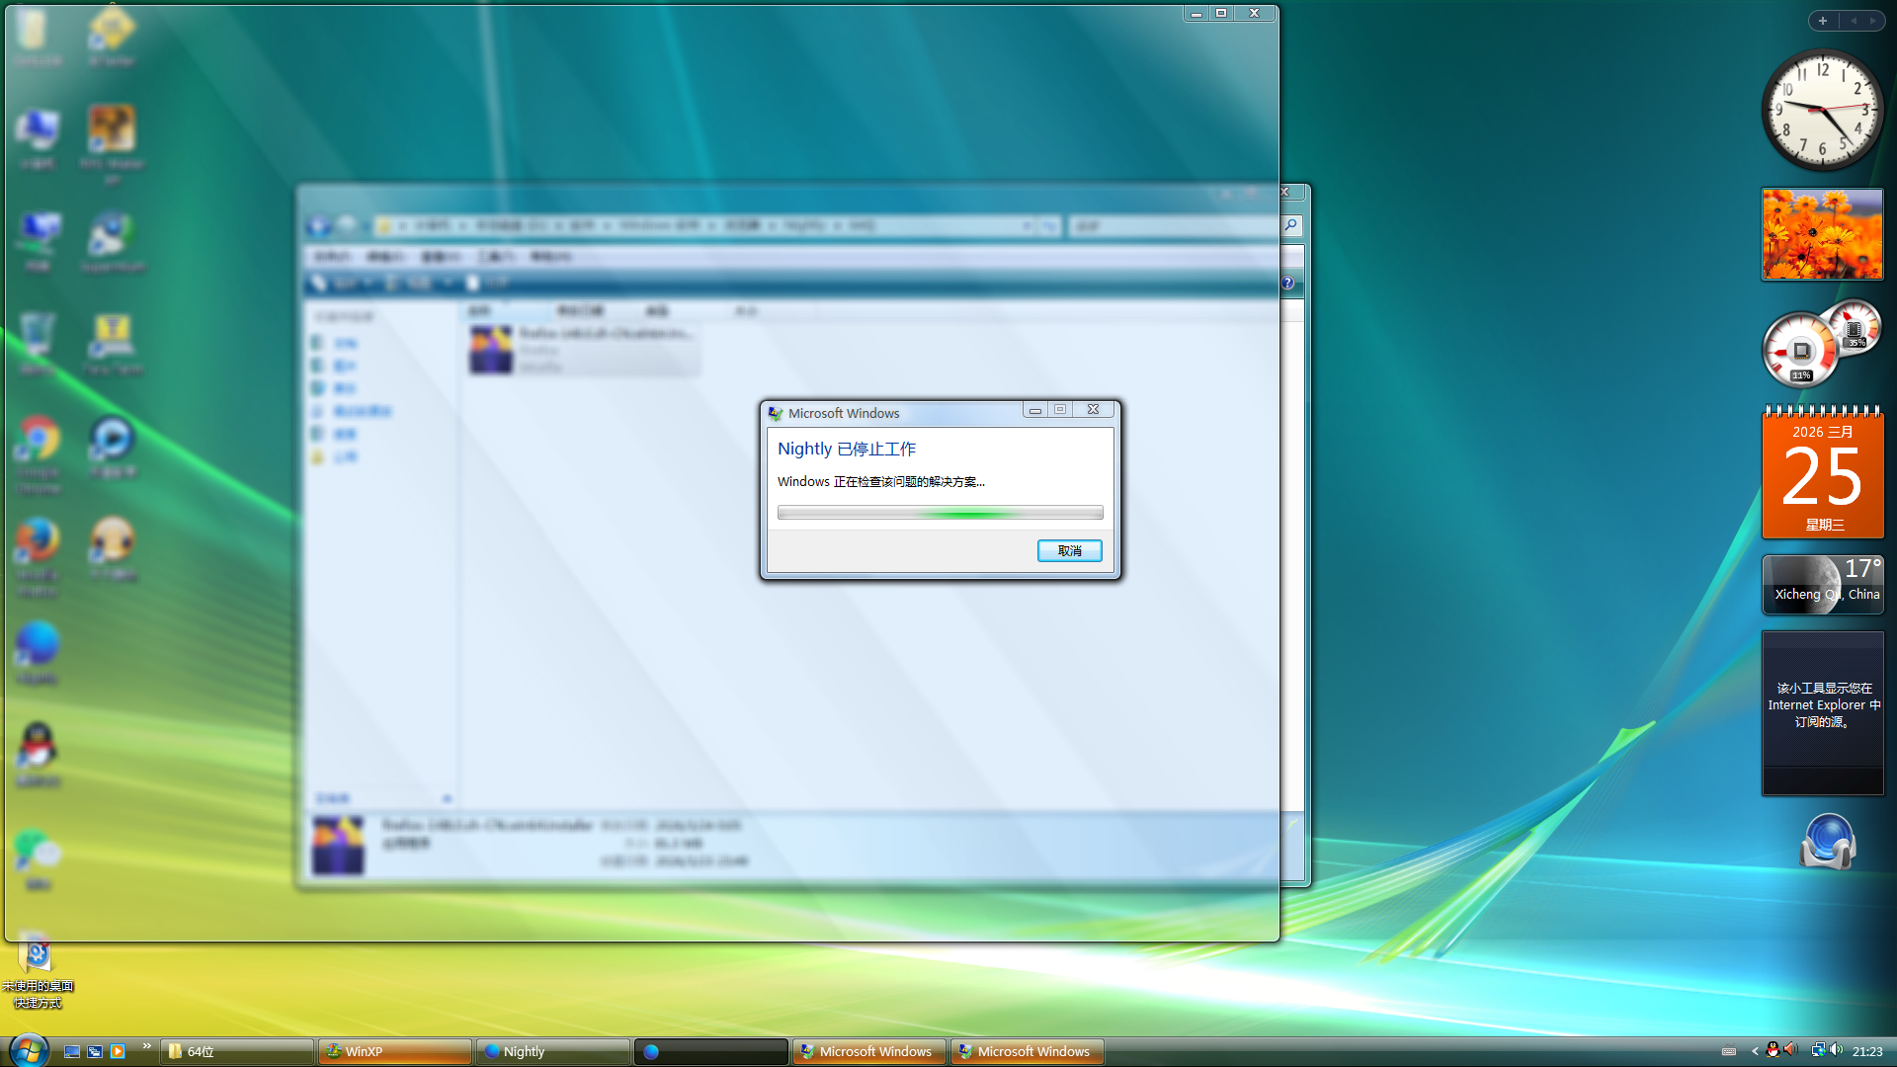Open the 64位 folder taskbar button
The height and width of the screenshot is (1067, 1897).
[x=237, y=1051]
